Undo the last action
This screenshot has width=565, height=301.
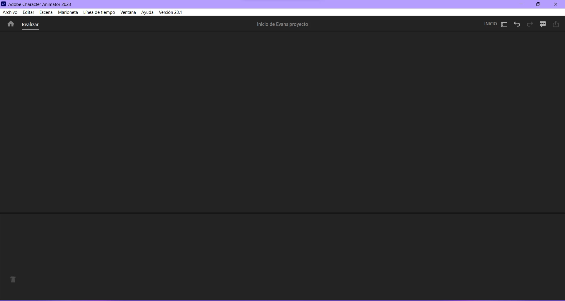coord(517,24)
